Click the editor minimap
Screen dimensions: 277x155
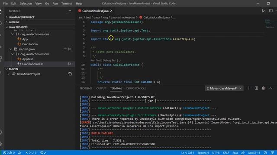[270, 23]
